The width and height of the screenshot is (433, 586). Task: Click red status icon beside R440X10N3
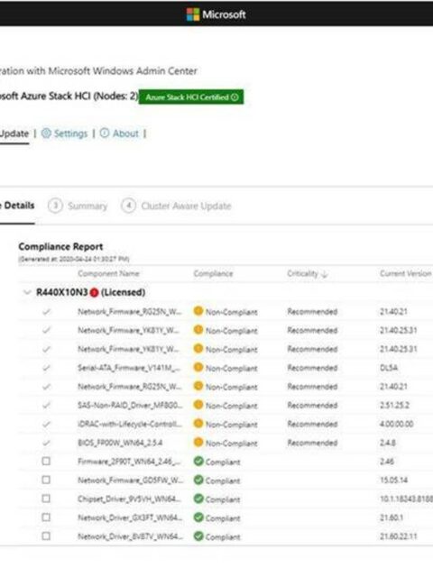point(94,293)
